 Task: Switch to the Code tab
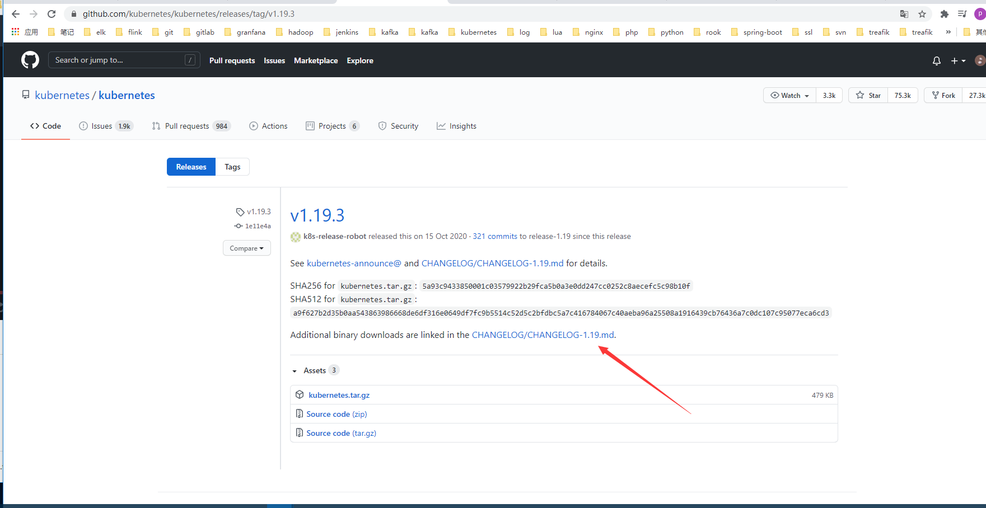45,126
